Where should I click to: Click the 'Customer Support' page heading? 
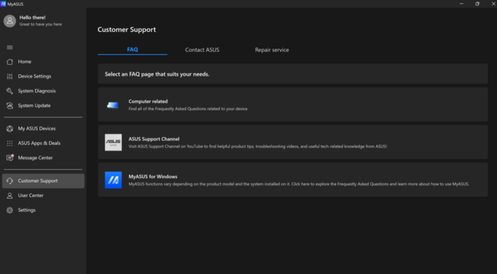127,29
